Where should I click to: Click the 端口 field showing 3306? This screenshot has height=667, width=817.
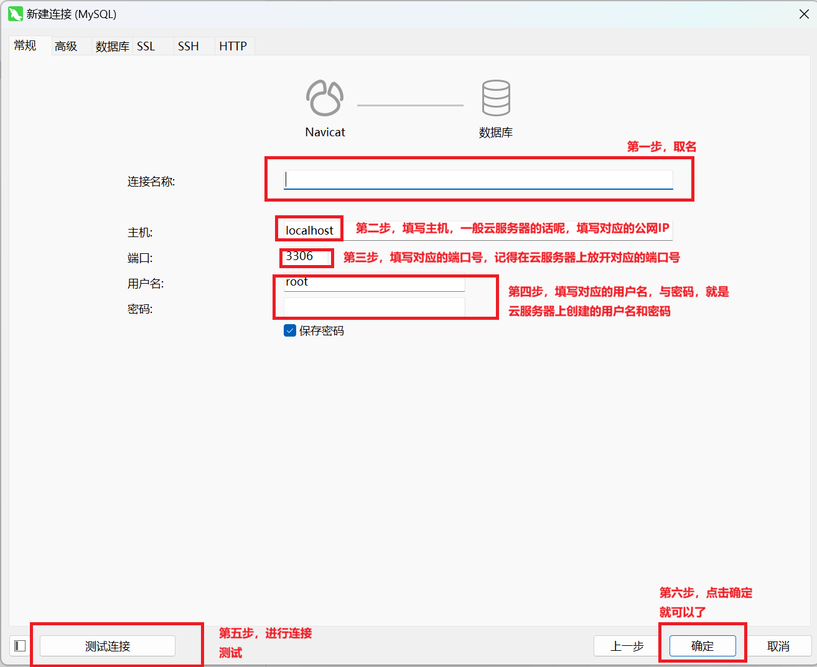click(x=307, y=256)
